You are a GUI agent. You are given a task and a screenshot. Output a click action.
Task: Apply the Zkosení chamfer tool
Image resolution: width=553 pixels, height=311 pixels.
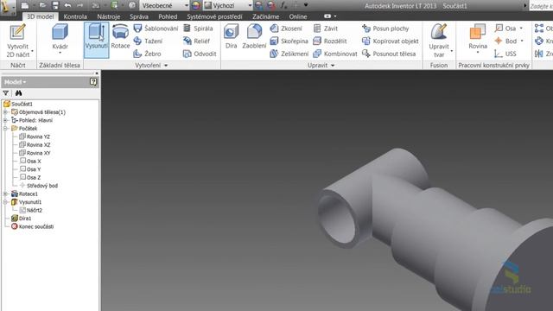pos(286,29)
